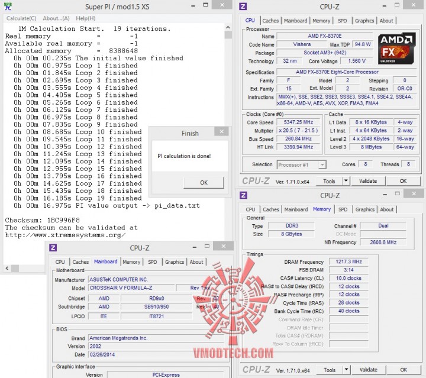Click the Super PI application icon in title bar
This screenshot has width=426, height=378.
8,6
